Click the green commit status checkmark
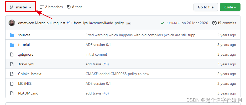The image size is (246, 105). point(163,23)
